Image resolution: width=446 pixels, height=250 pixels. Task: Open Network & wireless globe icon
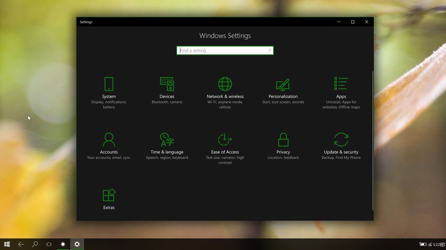coord(225,84)
